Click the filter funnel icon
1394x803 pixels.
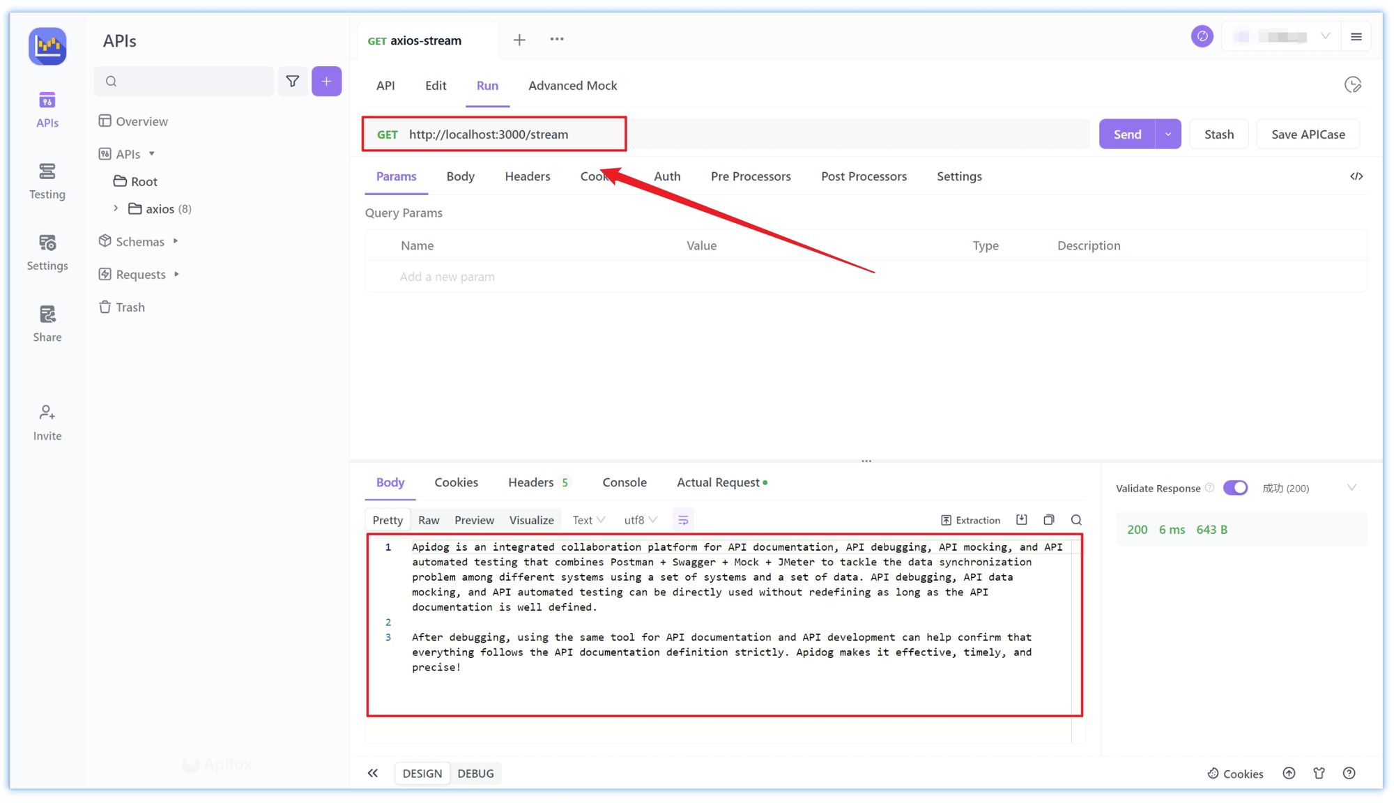(293, 82)
